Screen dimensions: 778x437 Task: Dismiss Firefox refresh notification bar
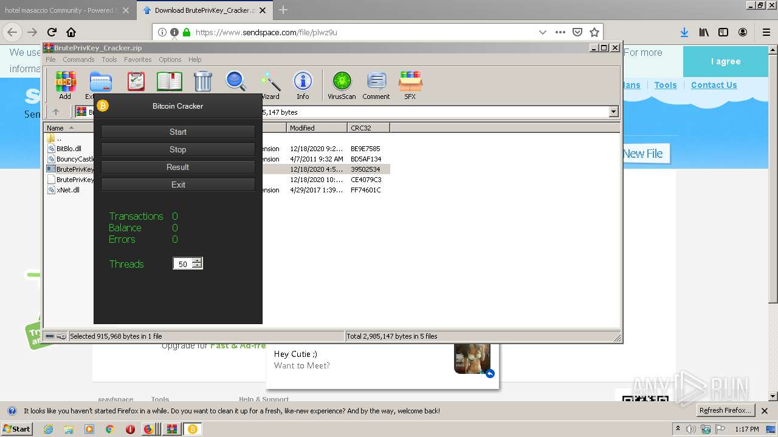pyautogui.click(x=765, y=411)
